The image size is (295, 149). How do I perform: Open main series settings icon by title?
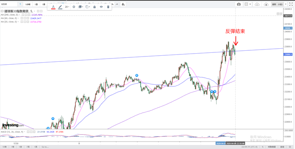point(41,11)
